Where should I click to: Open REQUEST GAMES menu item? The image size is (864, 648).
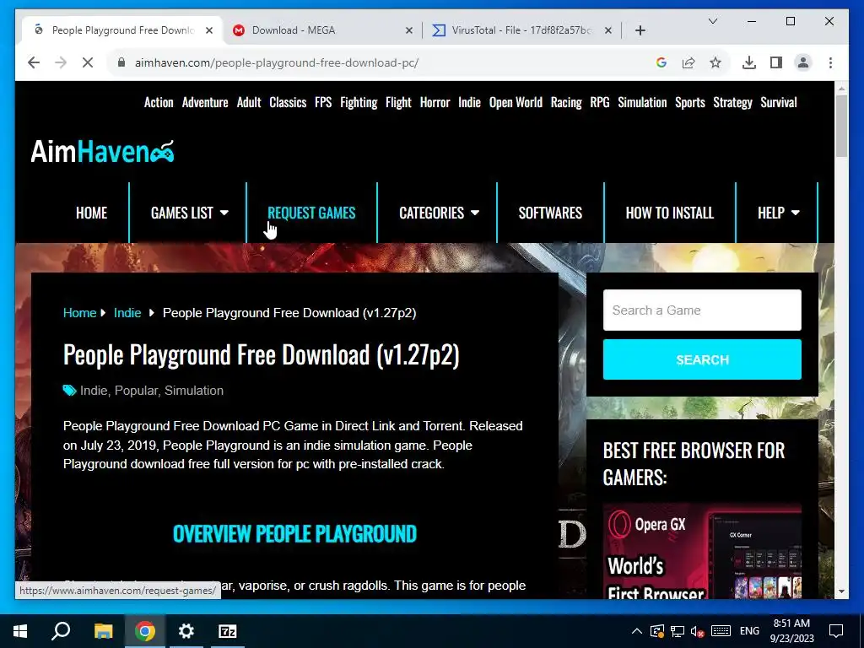pos(311,213)
